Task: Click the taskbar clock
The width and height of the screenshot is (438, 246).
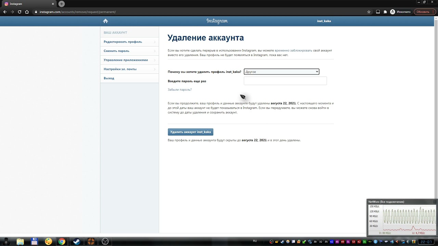Action: coord(426,242)
